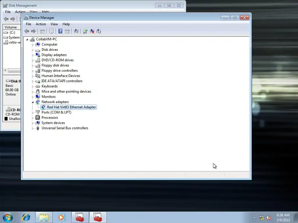Click Forward arrow in Disk Management toolbar
Viewport: 298px width, 223px height.
[x=13, y=19]
